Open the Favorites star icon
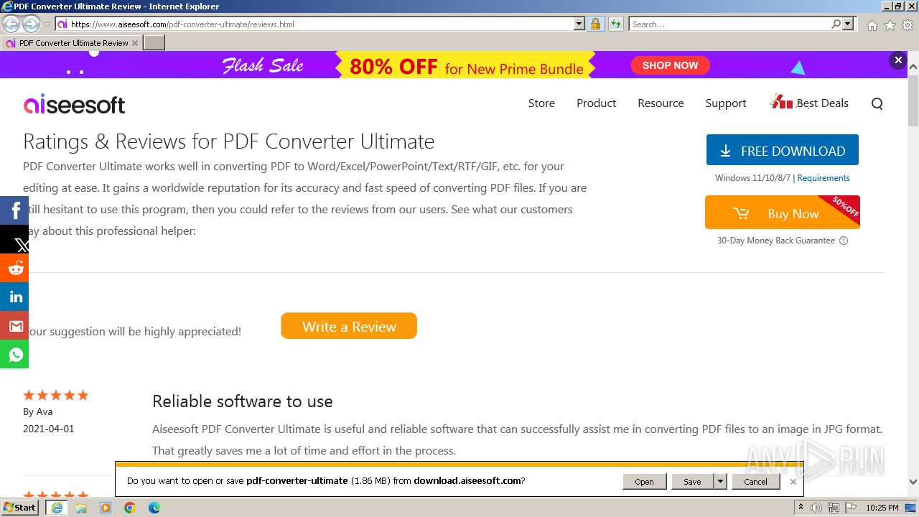The height and width of the screenshot is (517, 919). pyautogui.click(x=890, y=25)
